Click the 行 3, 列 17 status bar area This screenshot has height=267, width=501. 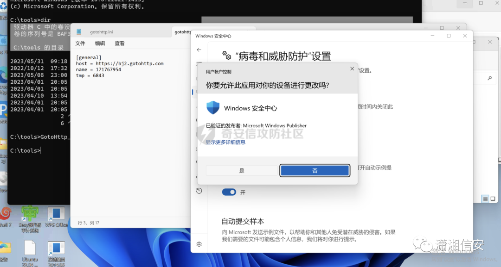(88, 223)
